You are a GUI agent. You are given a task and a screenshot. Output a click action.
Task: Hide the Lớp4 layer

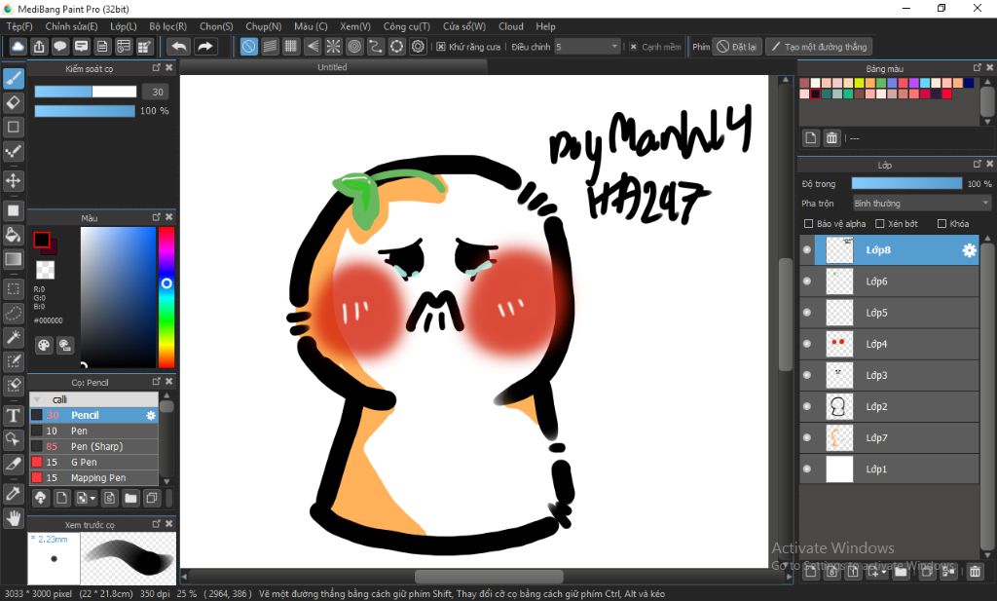point(807,344)
